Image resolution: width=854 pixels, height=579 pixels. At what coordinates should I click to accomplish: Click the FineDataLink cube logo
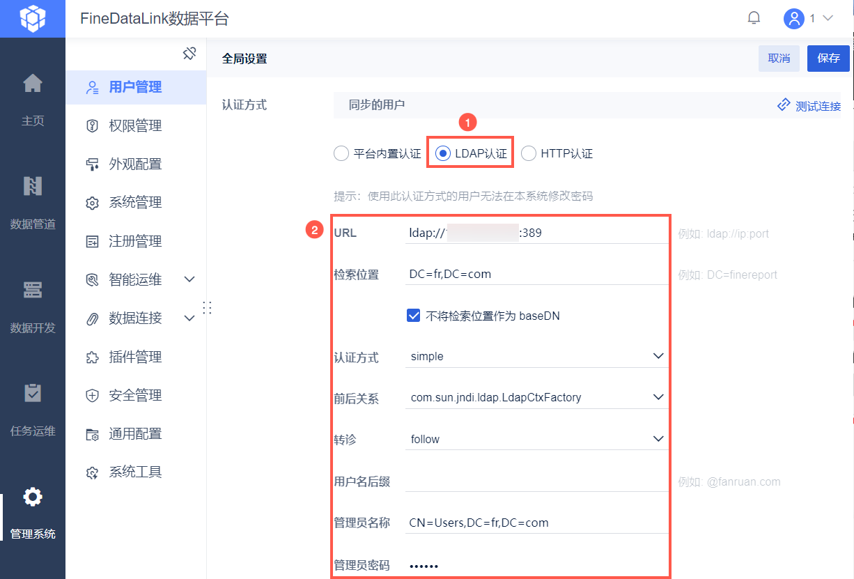[x=32, y=18]
